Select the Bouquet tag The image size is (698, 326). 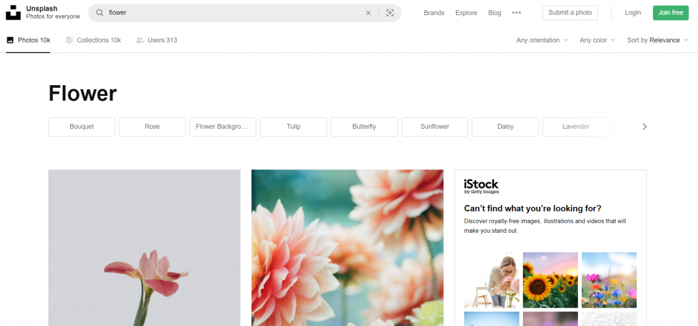point(82,127)
